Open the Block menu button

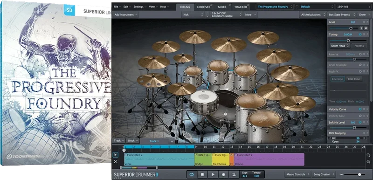(x=132, y=141)
